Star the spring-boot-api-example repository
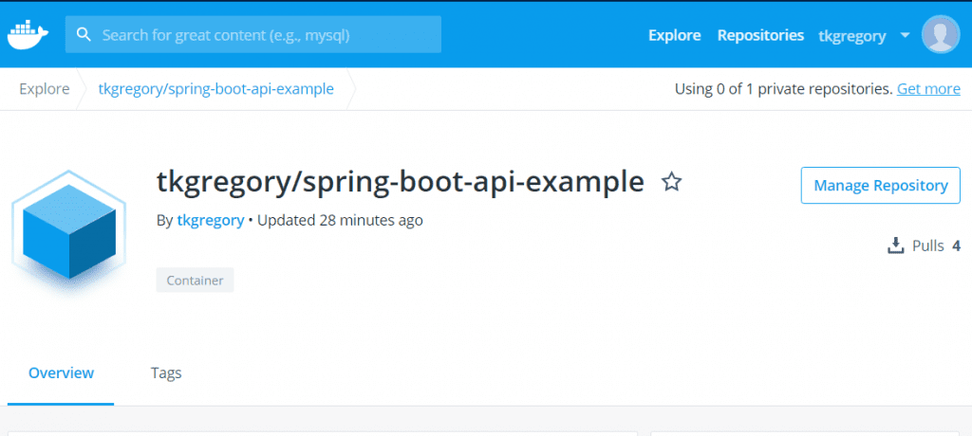This screenshot has height=436, width=972. [x=671, y=182]
